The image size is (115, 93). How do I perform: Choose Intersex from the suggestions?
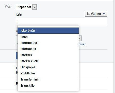48,55
